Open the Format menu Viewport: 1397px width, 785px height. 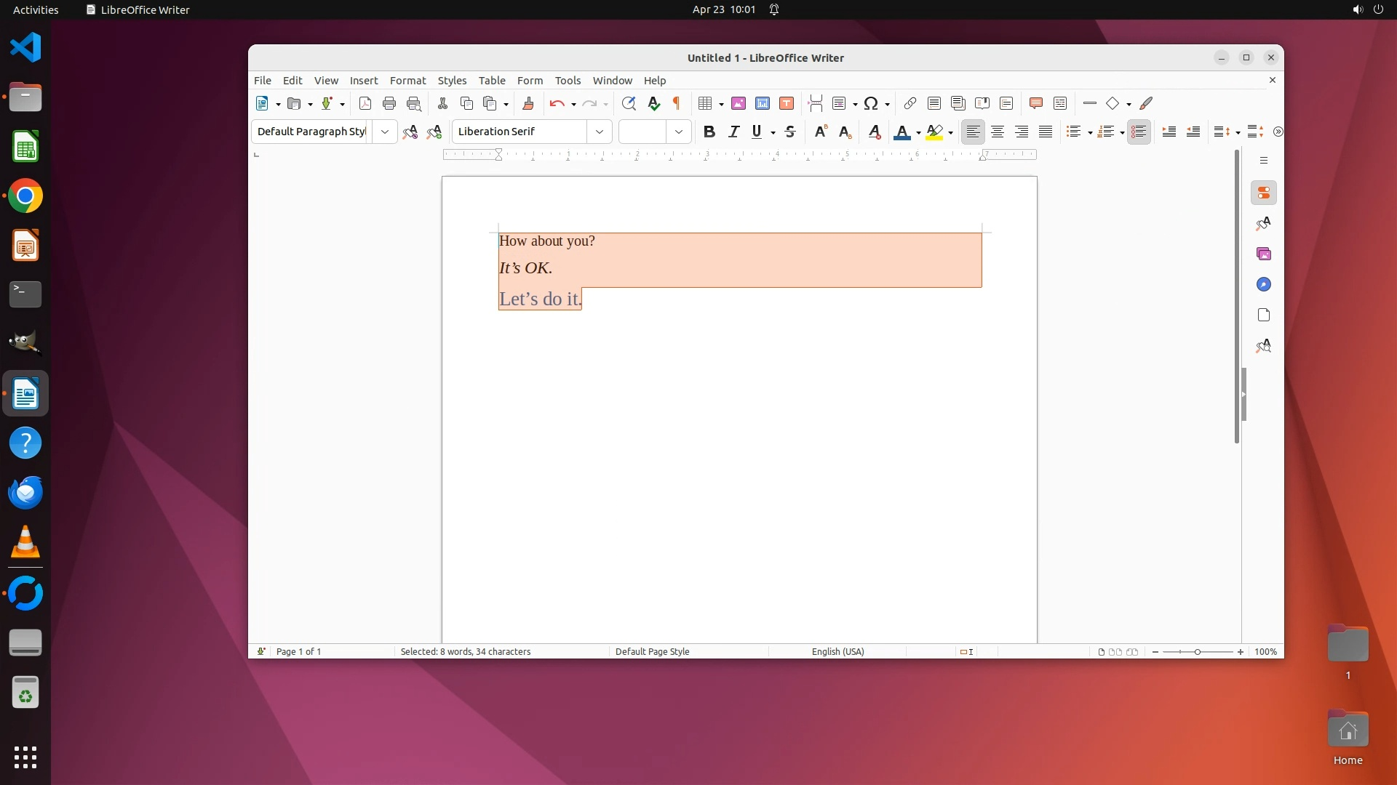[x=407, y=81]
